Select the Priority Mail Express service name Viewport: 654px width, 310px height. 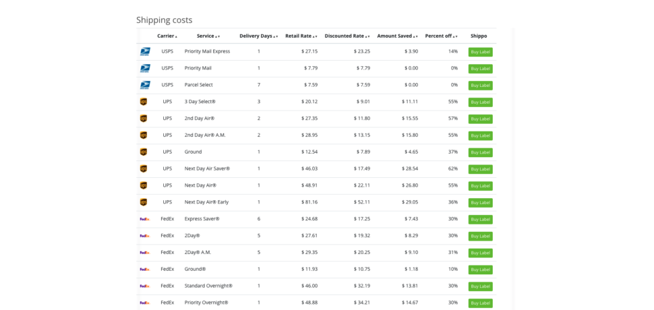(x=207, y=51)
